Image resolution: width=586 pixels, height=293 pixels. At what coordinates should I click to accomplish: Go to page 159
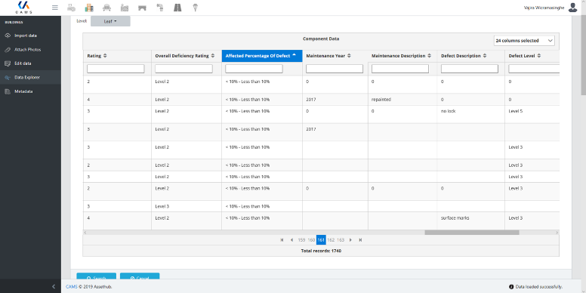point(301,240)
